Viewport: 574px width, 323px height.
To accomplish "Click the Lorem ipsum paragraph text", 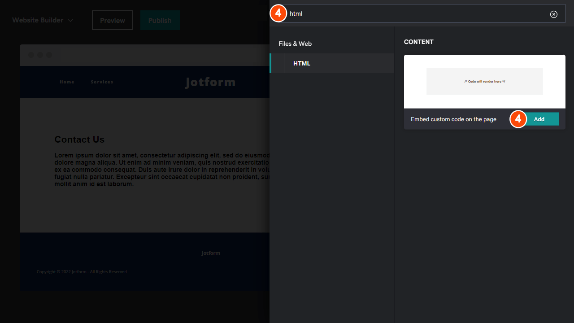I will click(x=162, y=170).
